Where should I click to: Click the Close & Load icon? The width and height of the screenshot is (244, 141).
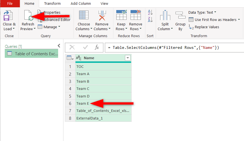(x=8, y=16)
